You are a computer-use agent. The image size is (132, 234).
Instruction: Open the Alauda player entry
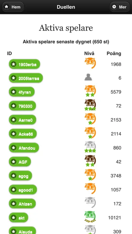(23, 231)
